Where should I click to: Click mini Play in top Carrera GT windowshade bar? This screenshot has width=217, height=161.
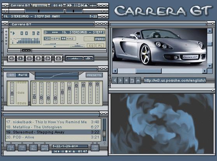71,5
